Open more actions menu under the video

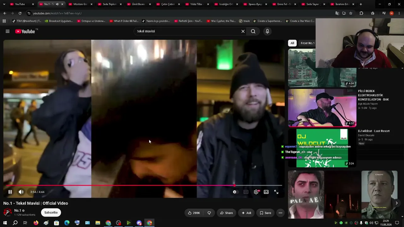coord(280,213)
